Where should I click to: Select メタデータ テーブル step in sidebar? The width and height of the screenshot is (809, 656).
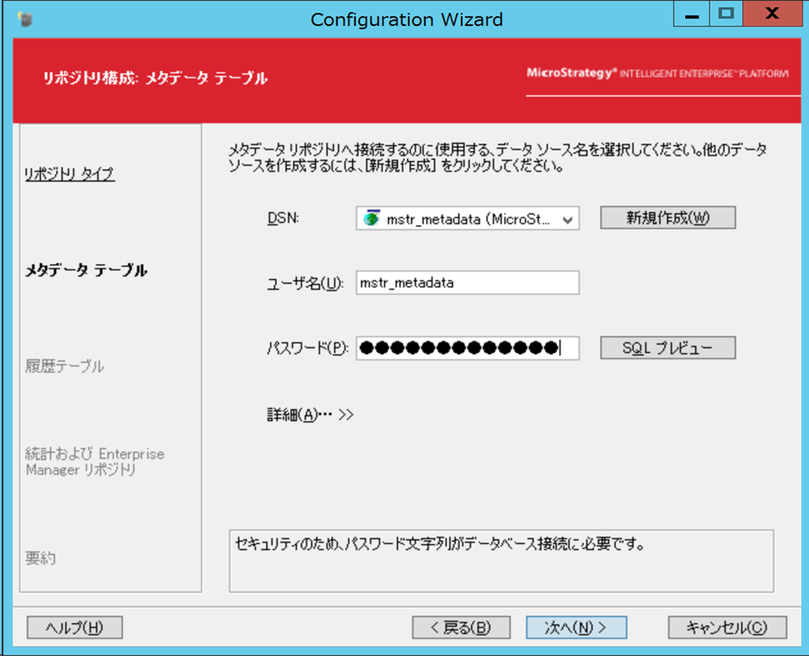pos(86,270)
